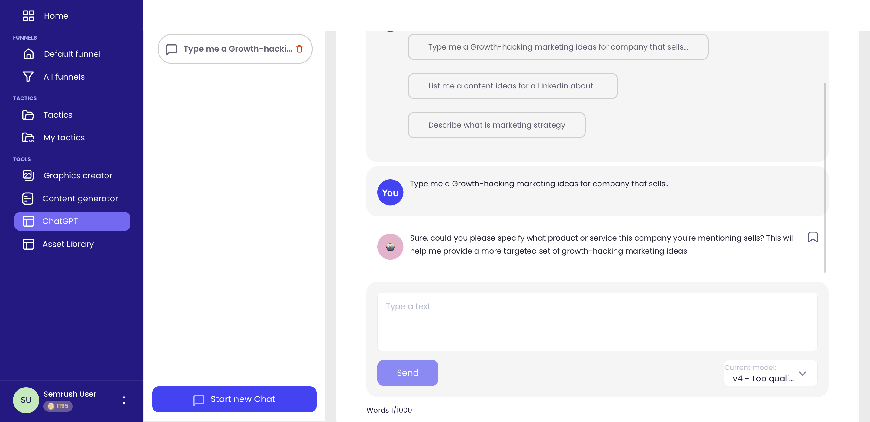This screenshot has height=422, width=870.
Task: Click the Home grid icon
Action: pos(28,16)
